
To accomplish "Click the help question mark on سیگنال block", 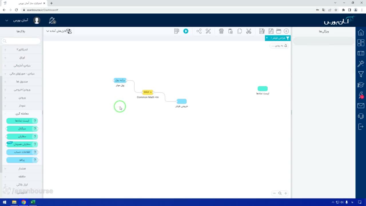I will [x=35, y=129].
